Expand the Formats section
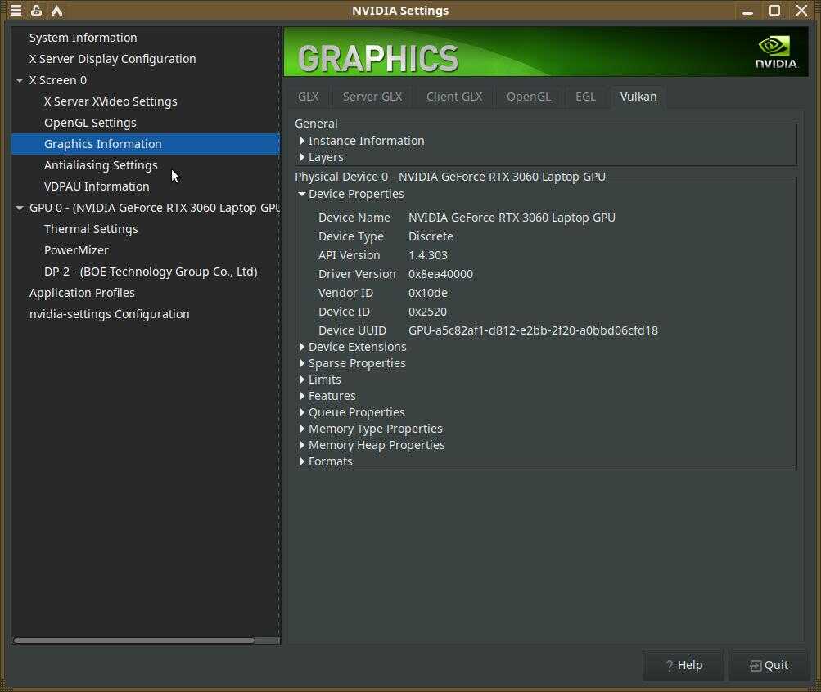The height and width of the screenshot is (692, 821). (302, 461)
